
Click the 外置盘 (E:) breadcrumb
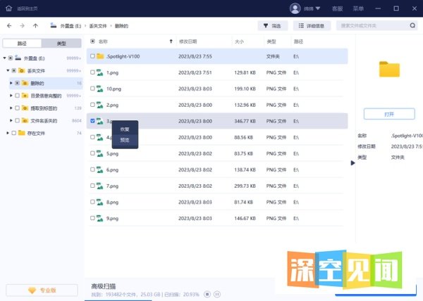(x=70, y=26)
